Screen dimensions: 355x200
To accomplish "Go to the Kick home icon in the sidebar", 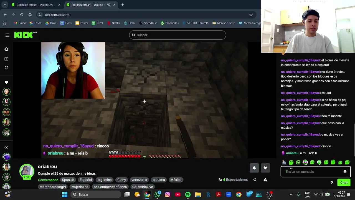I will pyautogui.click(x=6, y=49).
